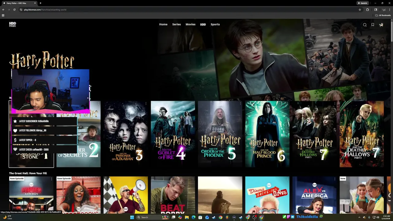This screenshot has width=393, height=221.
Task: Open Guy Fieri megaphone show tile
Action: click(126, 195)
